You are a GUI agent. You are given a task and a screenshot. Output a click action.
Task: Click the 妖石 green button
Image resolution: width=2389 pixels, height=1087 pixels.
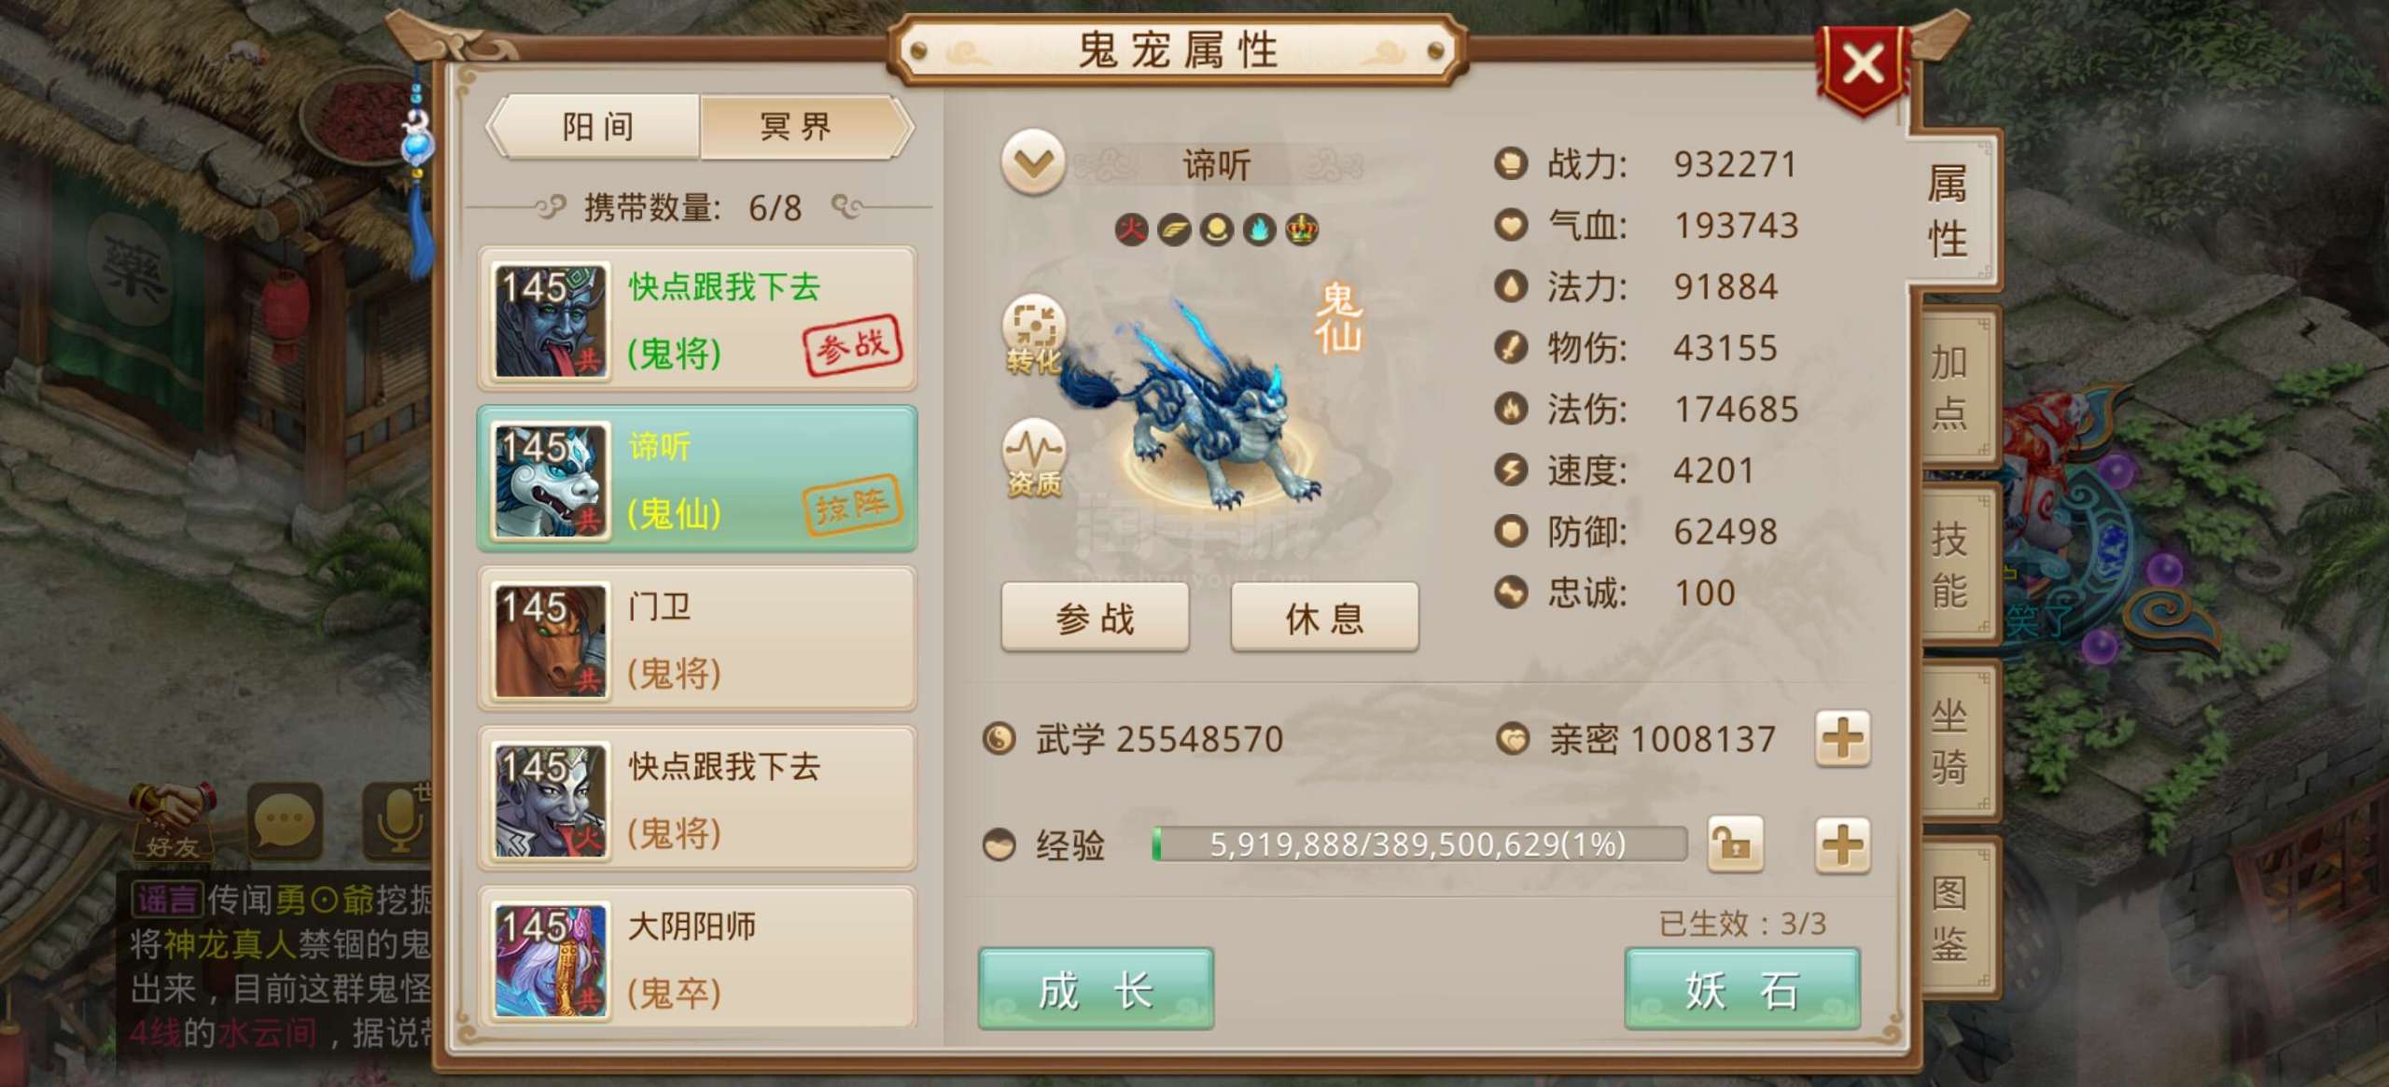(1742, 989)
